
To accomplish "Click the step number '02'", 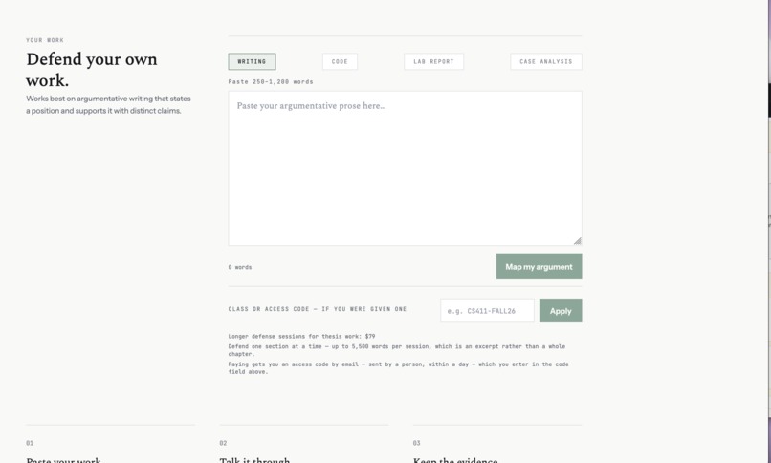I will coord(223,443).
